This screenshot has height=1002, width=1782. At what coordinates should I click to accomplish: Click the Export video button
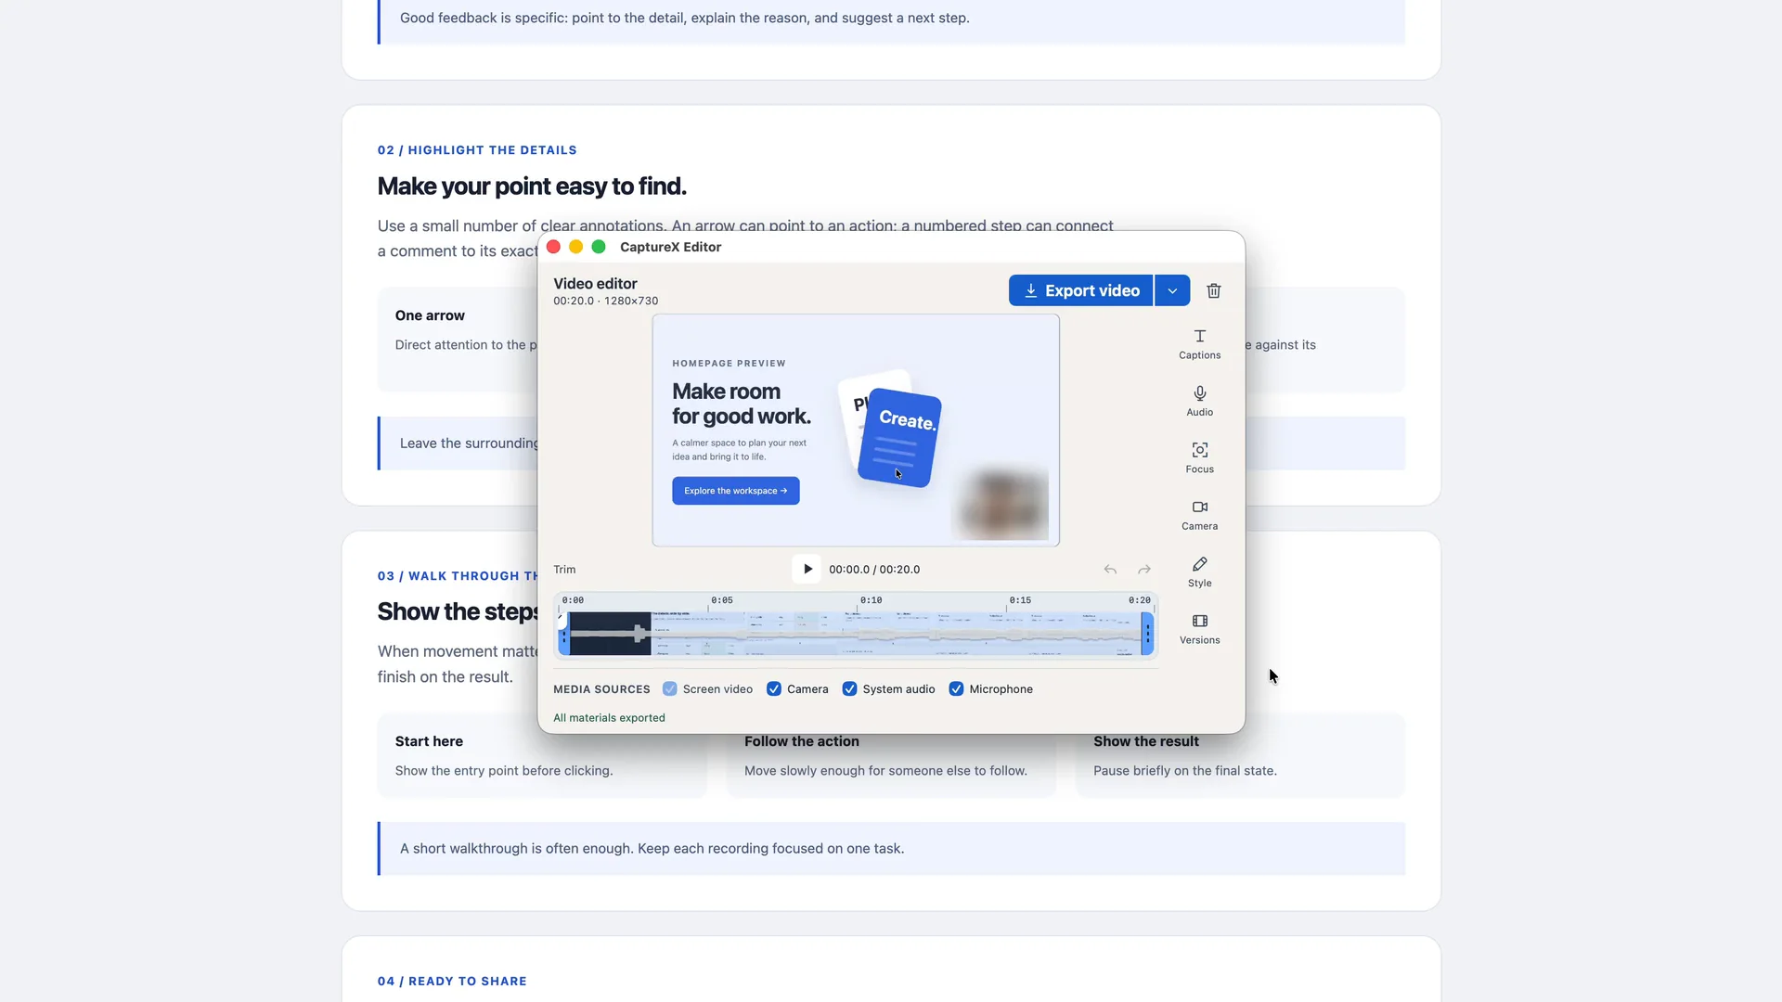click(x=1080, y=290)
